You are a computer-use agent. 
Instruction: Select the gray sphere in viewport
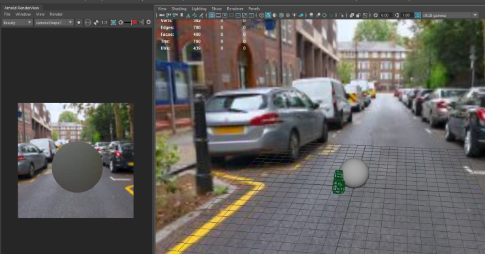[355, 173]
